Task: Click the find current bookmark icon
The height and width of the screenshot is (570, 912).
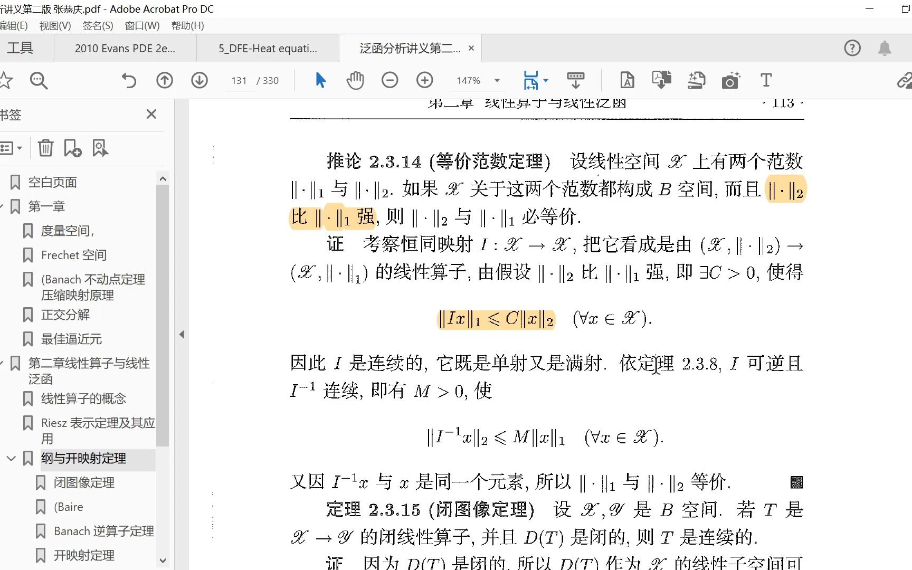Action: coord(100,148)
